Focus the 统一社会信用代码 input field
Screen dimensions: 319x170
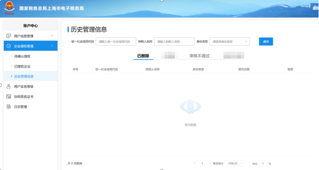click(x=116, y=41)
